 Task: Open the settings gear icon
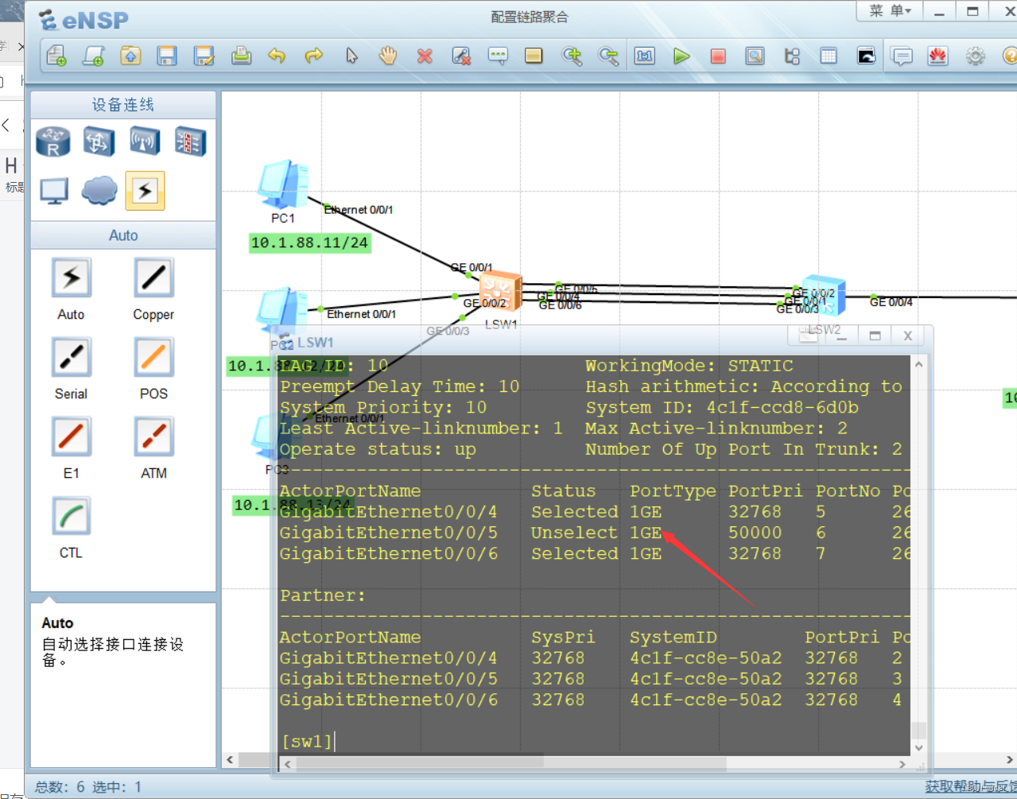point(976,56)
